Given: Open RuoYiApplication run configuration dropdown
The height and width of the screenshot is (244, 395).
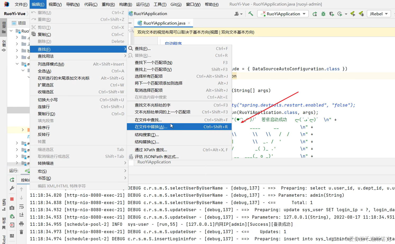Looking at the screenshot, I should pyautogui.click(x=283, y=14).
